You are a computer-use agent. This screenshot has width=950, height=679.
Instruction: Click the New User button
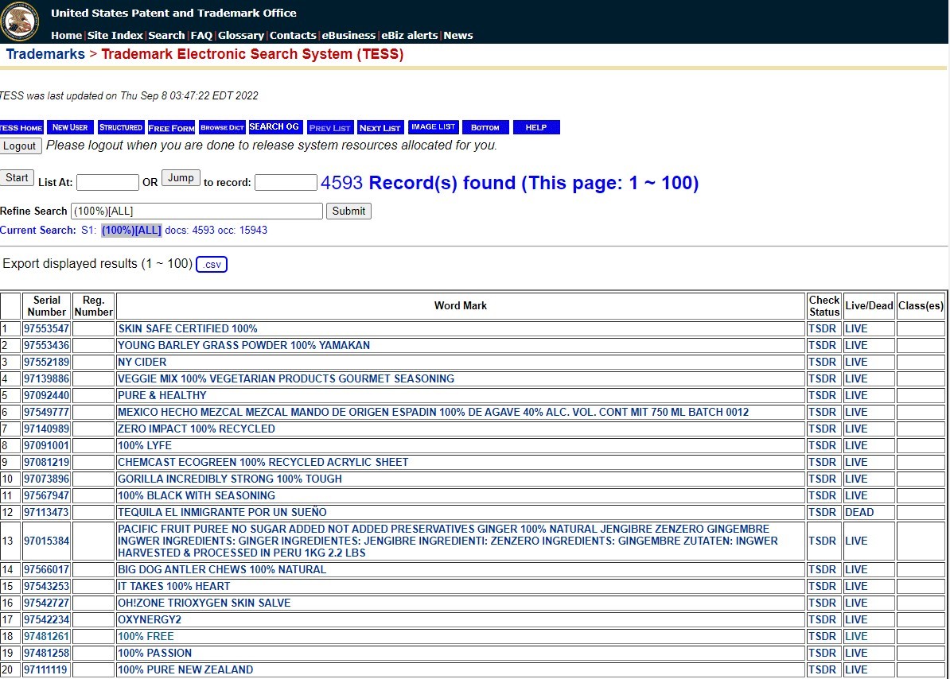(x=70, y=127)
